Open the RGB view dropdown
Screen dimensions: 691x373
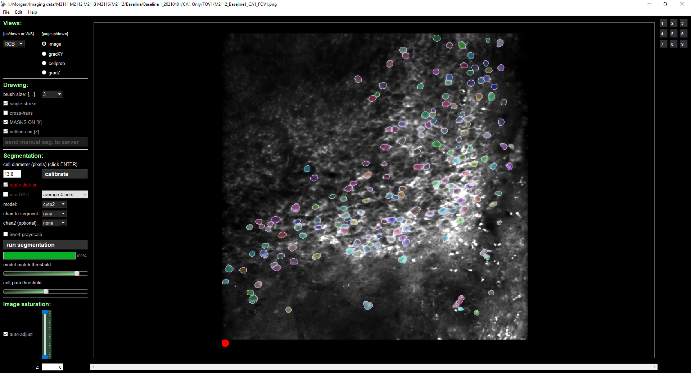tap(14, 43)
